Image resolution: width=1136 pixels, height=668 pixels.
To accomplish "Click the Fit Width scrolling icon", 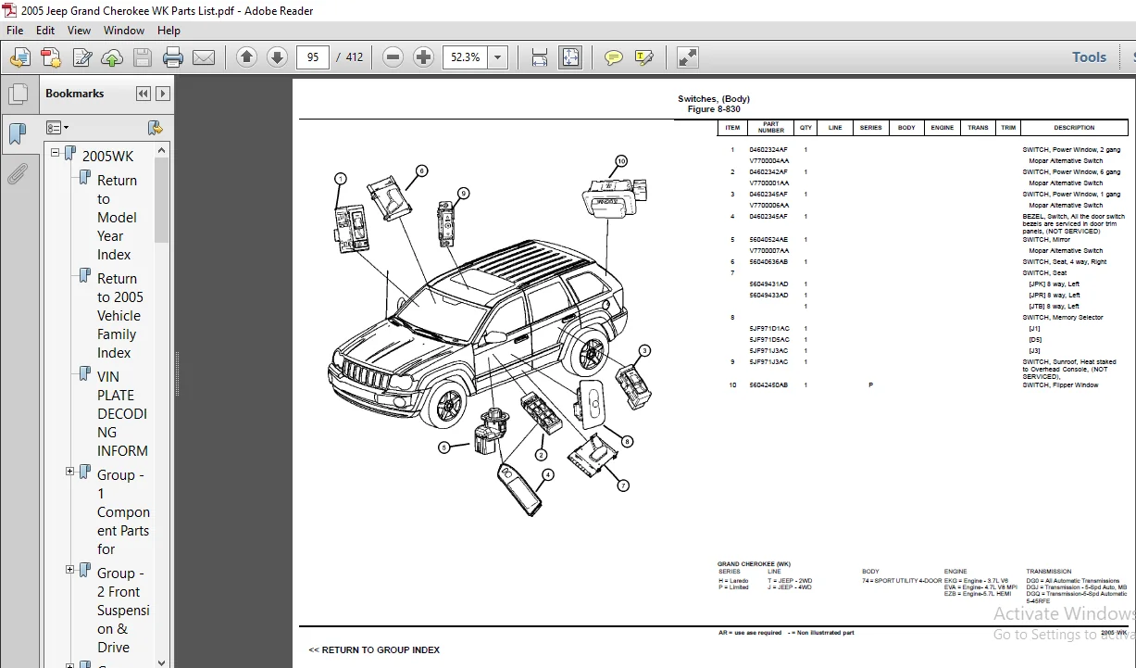I will tap(540, 57).
